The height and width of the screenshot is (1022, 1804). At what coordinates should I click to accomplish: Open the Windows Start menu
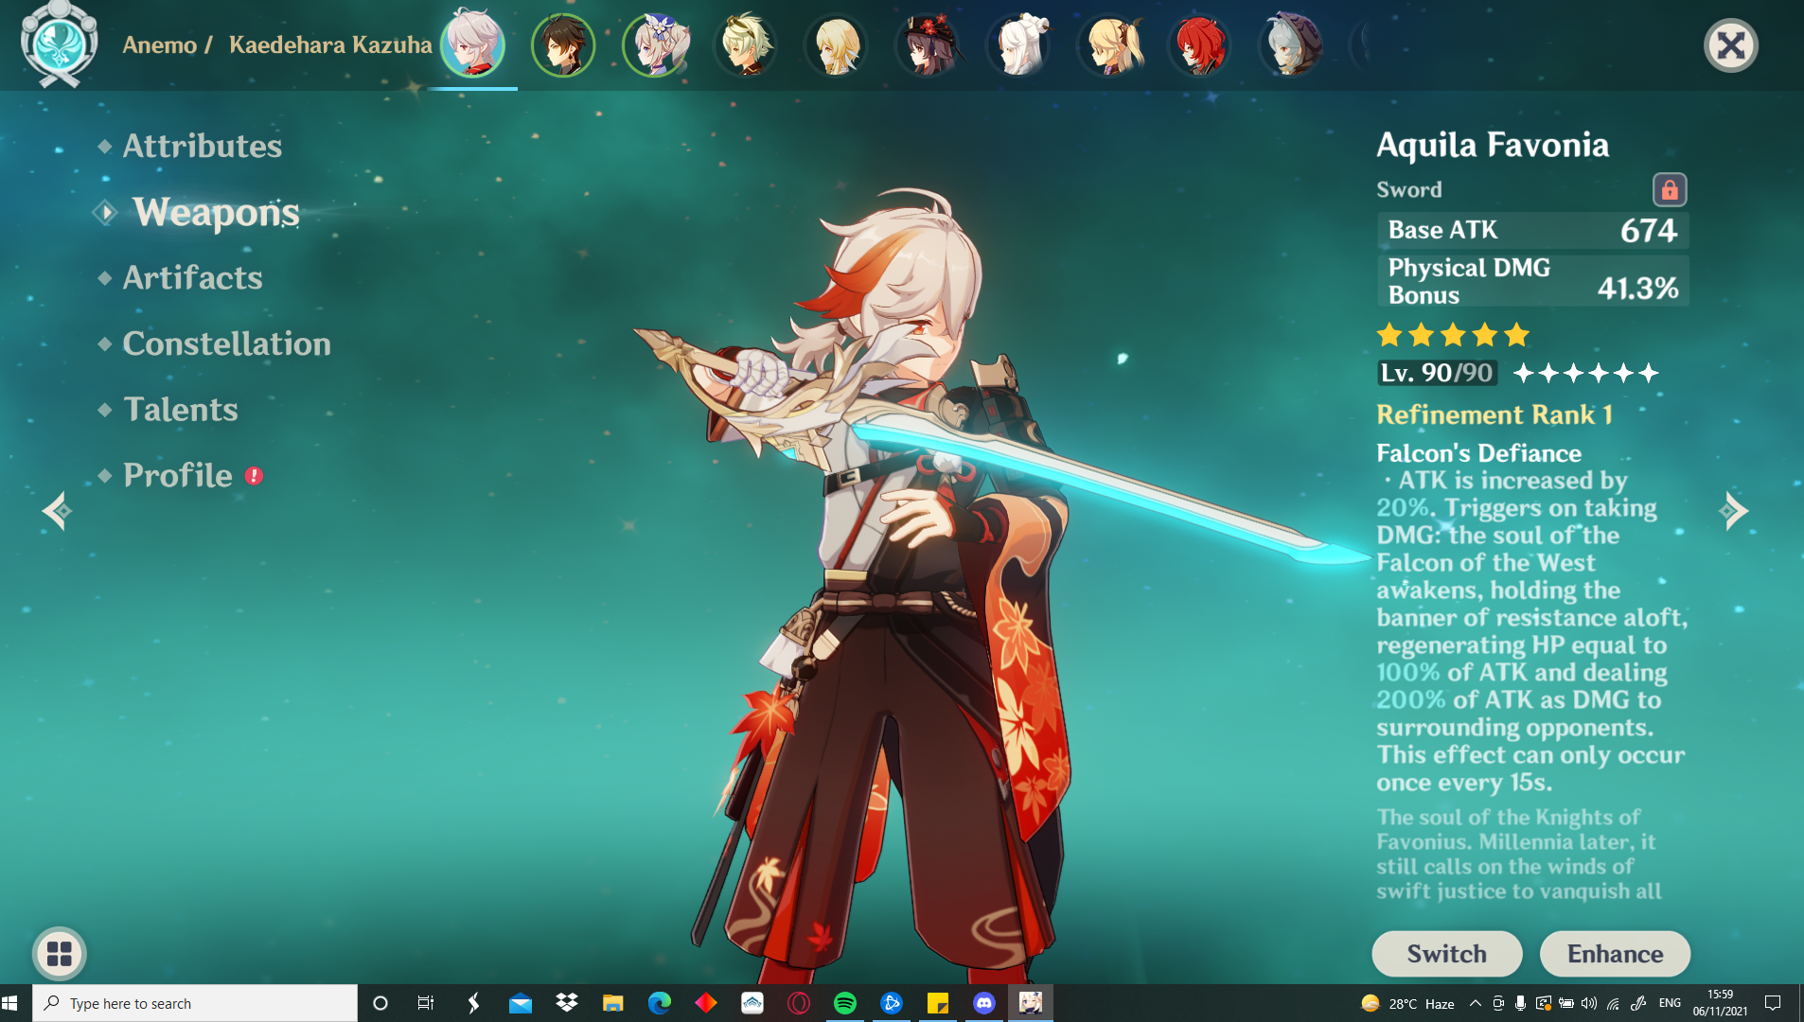pos(10,1003)
